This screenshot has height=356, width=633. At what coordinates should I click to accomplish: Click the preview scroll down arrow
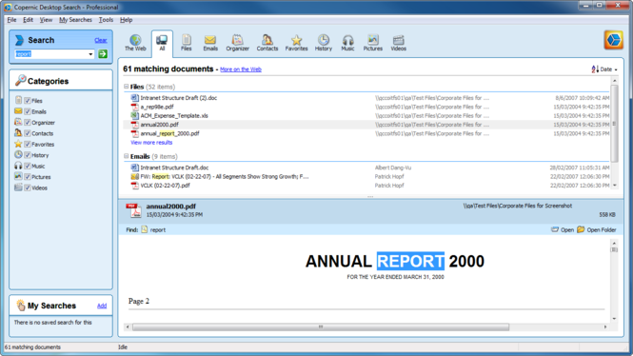pos(614,319)
